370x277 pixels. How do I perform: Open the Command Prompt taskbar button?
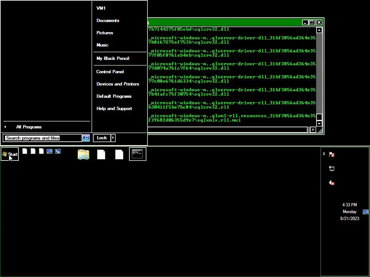(x=138, y=154)
